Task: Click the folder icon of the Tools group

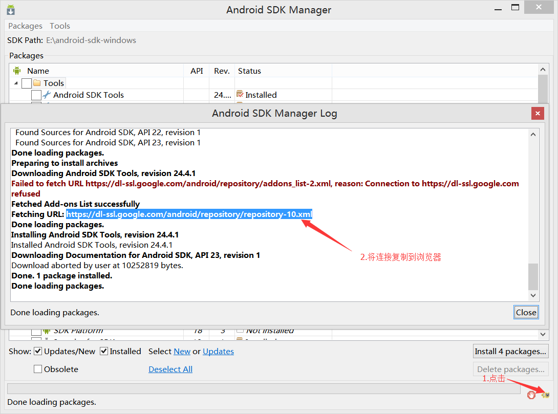Action: pyautogui.click(x=37, y=83)
